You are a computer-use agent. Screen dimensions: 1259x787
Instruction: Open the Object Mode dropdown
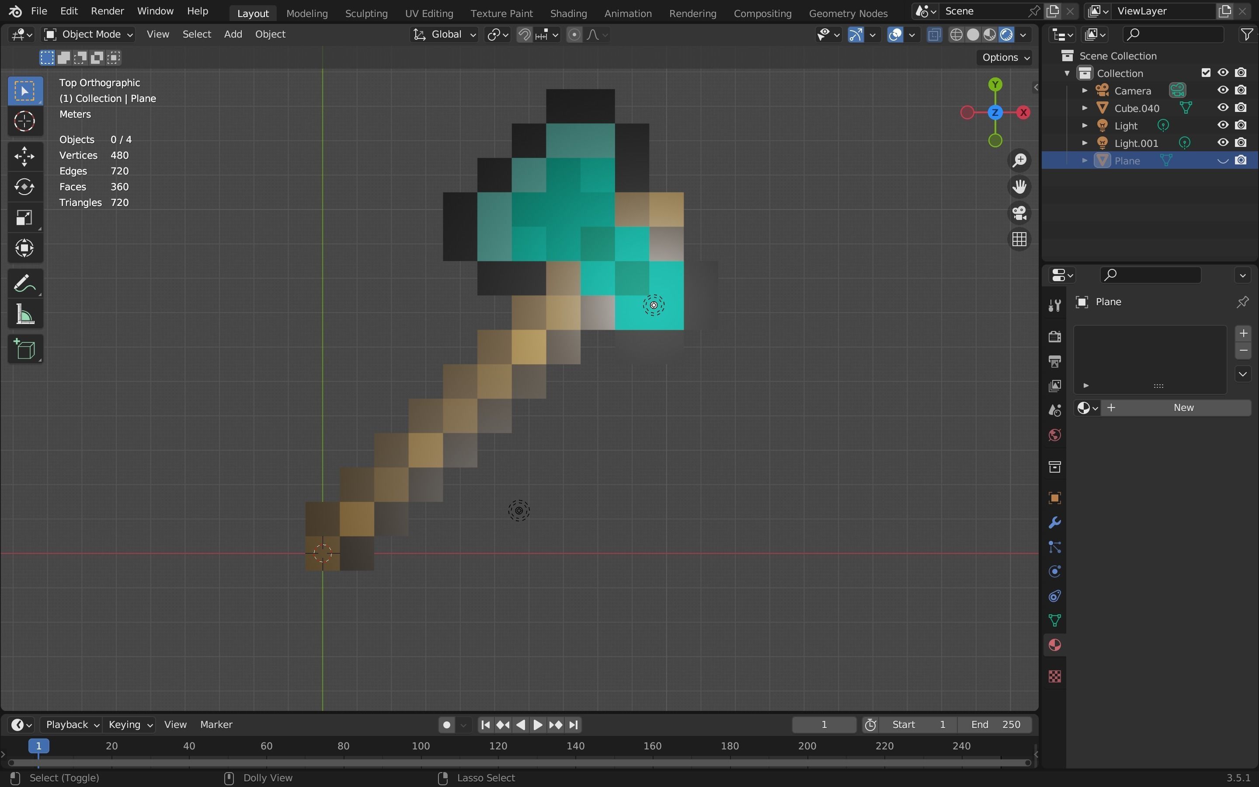[88, 35]
